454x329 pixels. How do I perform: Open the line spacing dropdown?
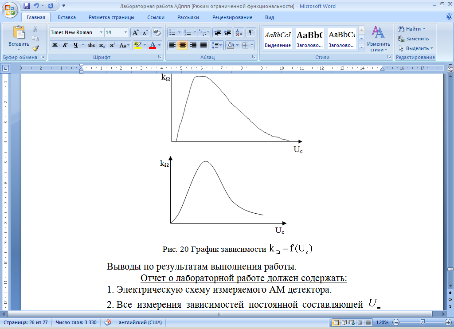point(216,45)
